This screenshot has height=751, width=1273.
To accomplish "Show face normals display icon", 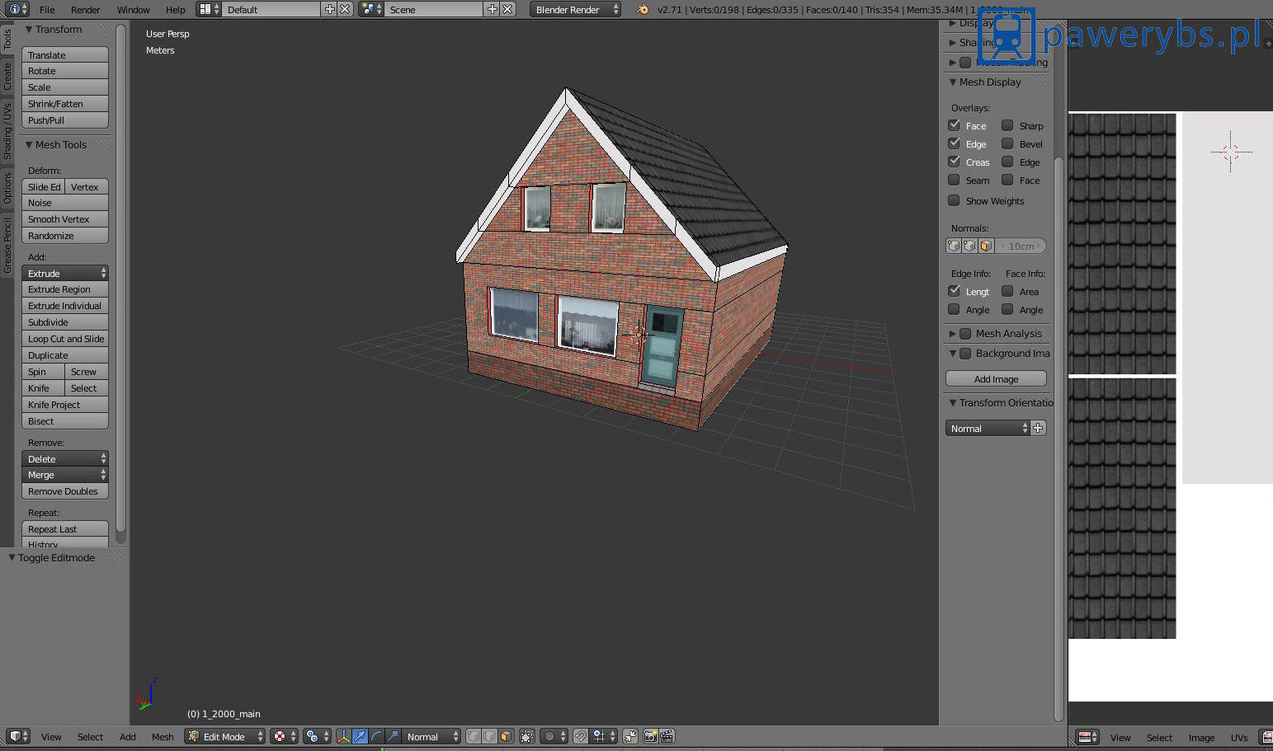I will point(986,246).
